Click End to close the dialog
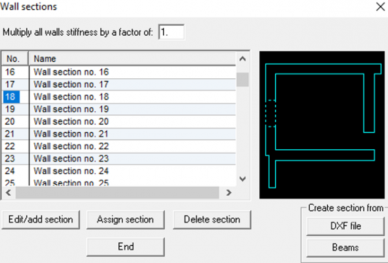Viewport: 388px width, 263px height. (x=125, y=247)
